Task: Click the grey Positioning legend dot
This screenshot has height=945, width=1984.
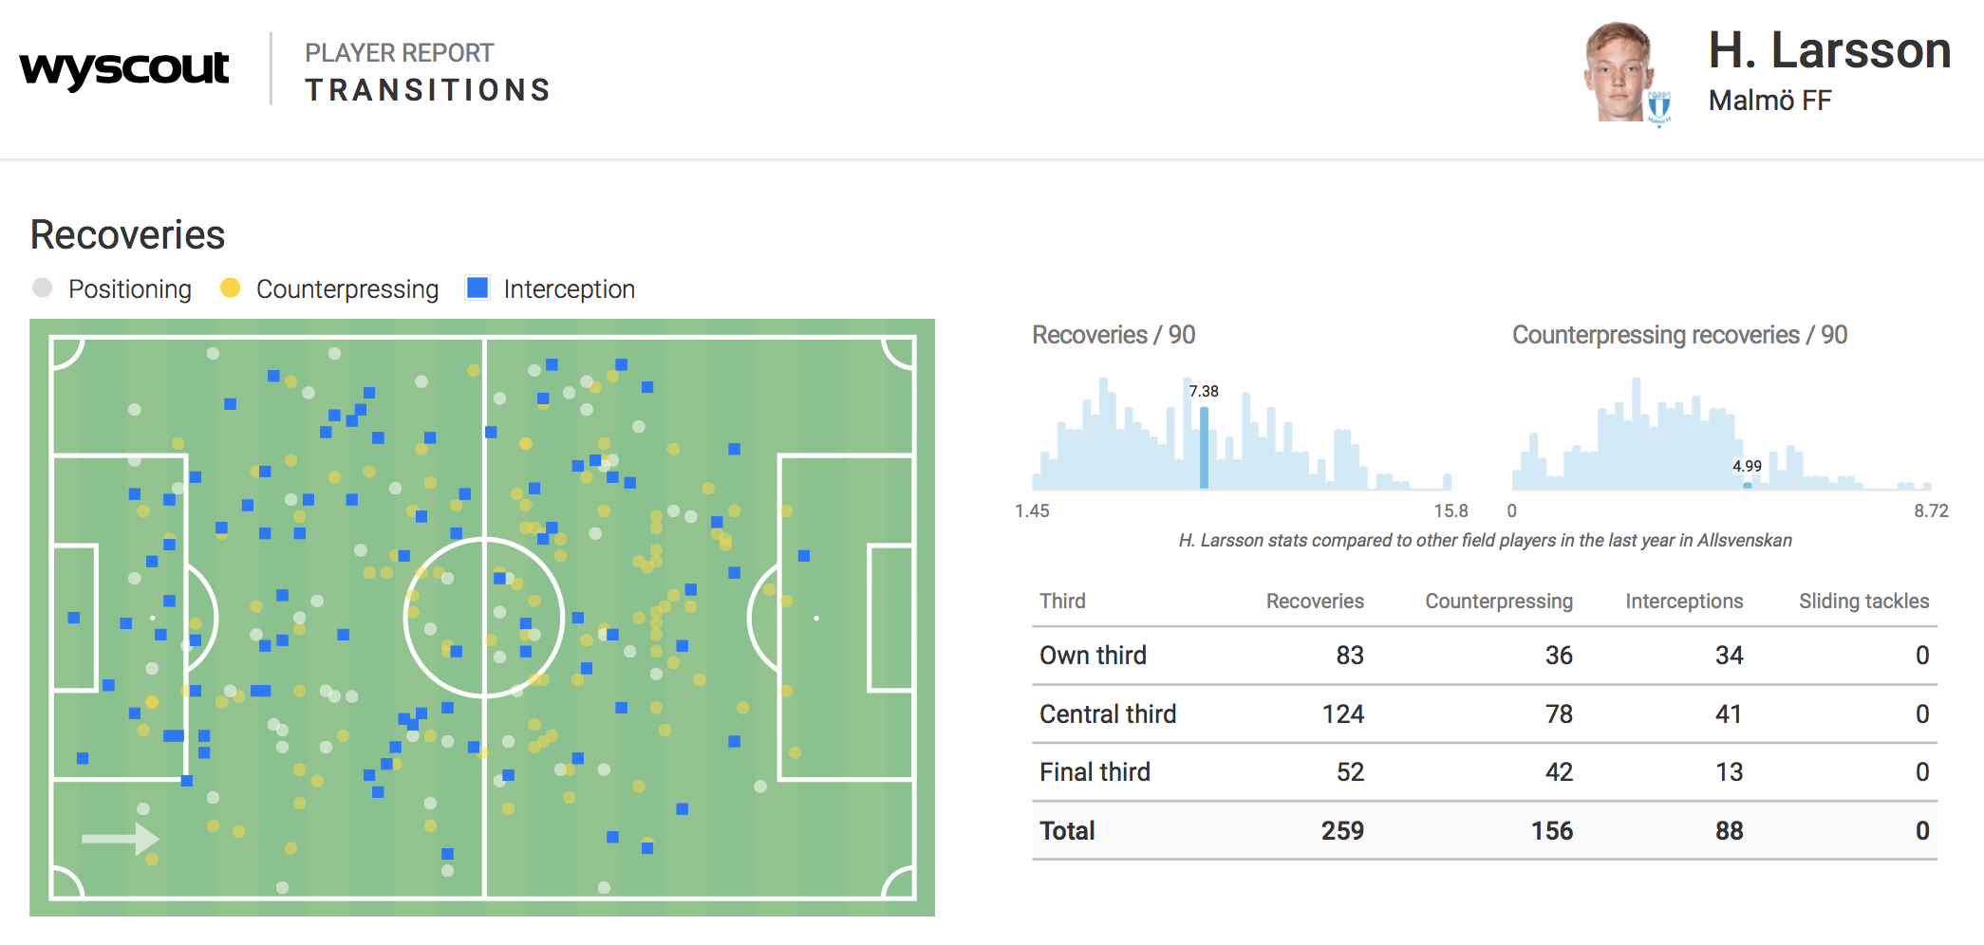Action: [42, 287]
